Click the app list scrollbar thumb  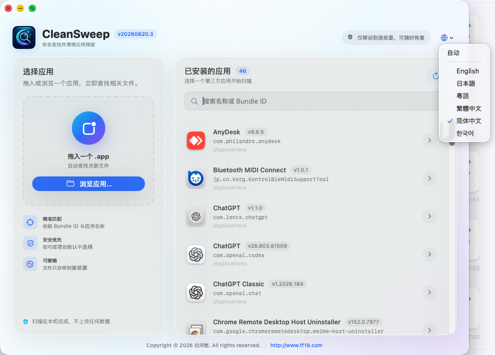click(x=452, y=144)
